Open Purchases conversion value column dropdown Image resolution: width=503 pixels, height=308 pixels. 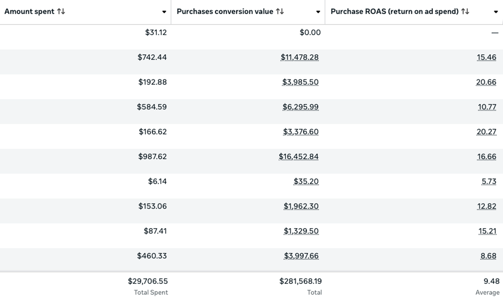[x=318, y=12]
